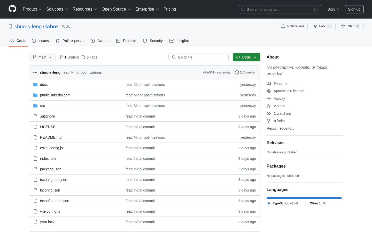Screen dimensions: 372x232
Task: Click the TypeScript language bar segment
Action: click(x=304, y=198)
